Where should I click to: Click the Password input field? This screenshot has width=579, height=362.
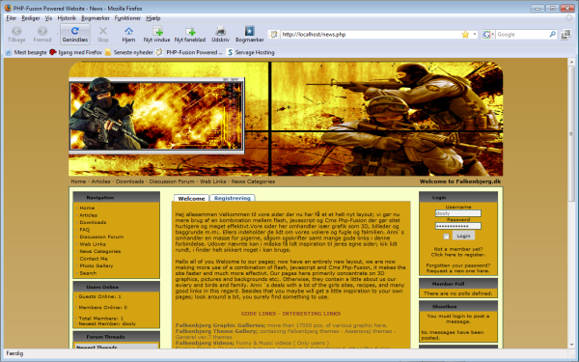point(457,226)
